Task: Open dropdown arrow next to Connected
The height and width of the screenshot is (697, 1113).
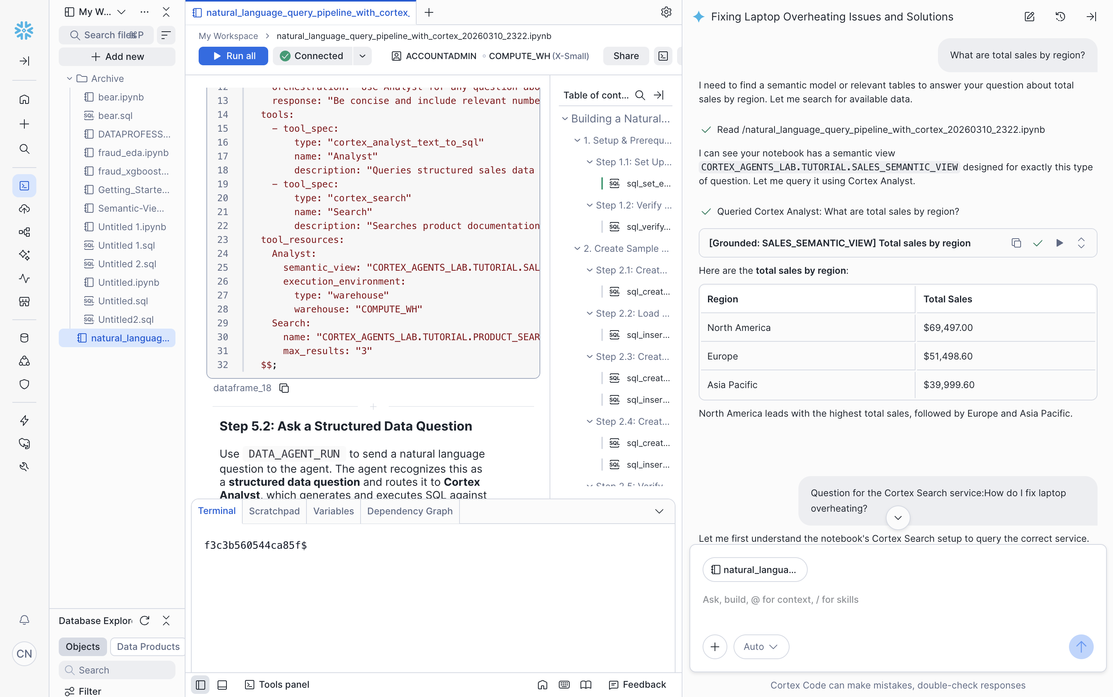Action: [362, 56]
